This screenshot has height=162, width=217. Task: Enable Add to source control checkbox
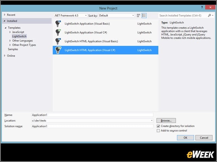coord(158,131)
